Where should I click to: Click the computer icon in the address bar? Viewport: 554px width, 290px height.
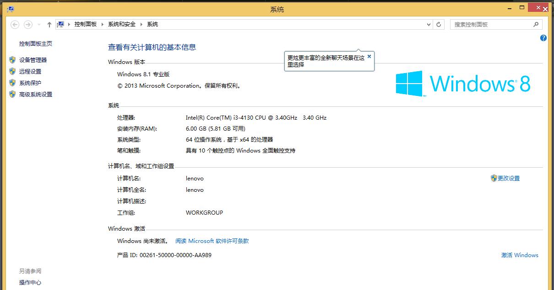[x=60, y=24]
